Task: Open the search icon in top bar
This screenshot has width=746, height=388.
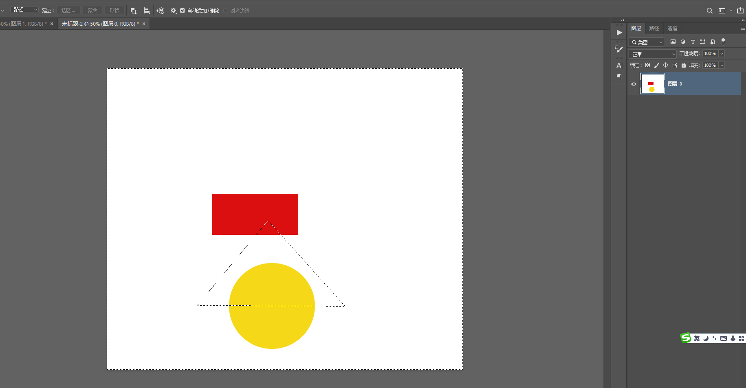Action: (x=710, y=11)
